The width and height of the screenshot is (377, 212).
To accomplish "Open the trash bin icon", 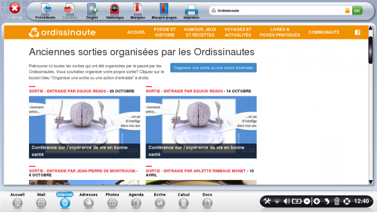I will coord(336,201).
